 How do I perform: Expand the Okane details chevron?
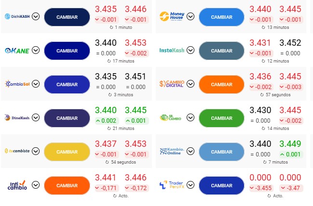point(36,51)
